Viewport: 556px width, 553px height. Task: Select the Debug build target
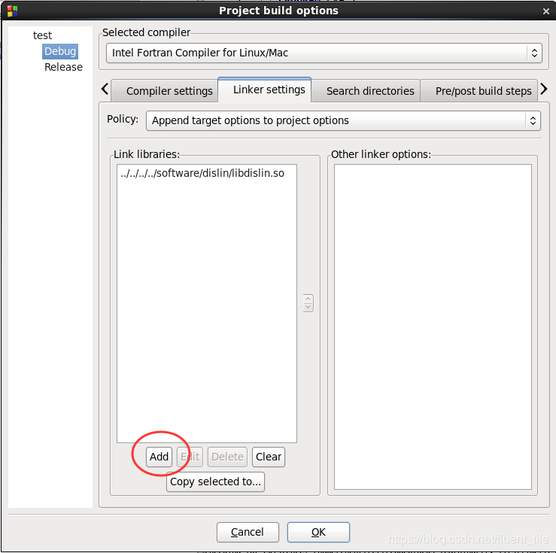pyautogui.click(x=60, y=51)
